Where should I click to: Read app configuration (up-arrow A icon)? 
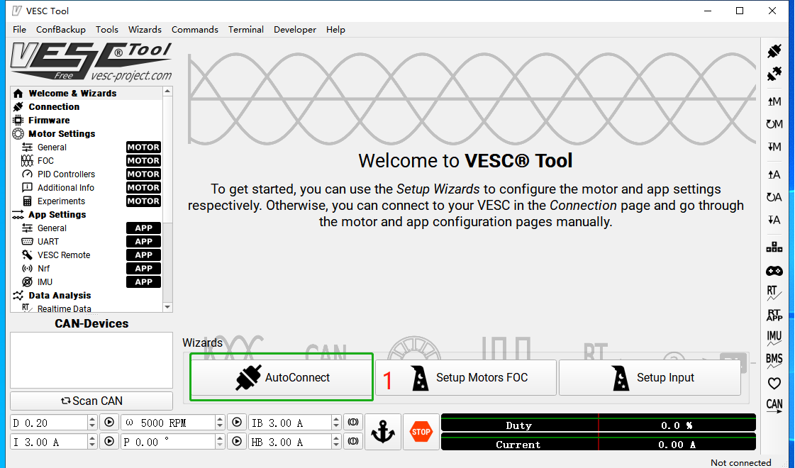pyautogui.click(x=774, y=175)
